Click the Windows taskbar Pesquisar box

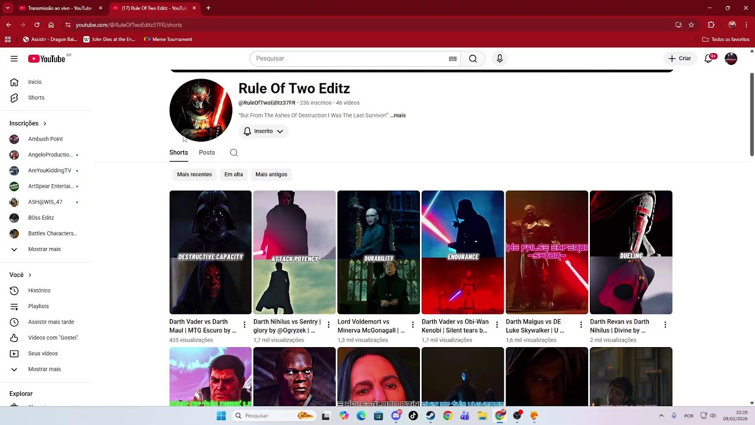click(x=273, y=416)
